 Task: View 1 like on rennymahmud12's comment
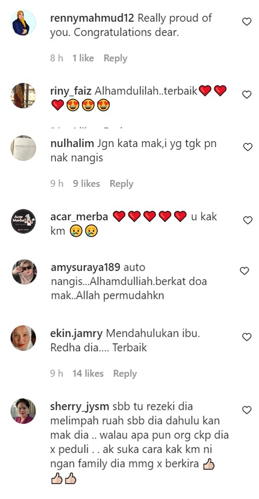click(83, 58)
